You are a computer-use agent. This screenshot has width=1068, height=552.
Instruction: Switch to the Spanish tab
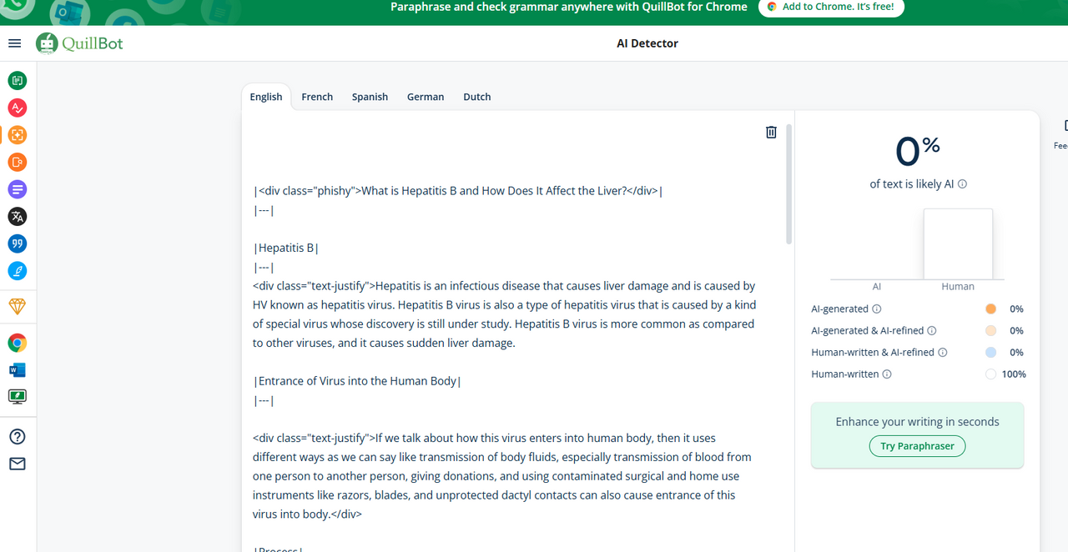370,97
